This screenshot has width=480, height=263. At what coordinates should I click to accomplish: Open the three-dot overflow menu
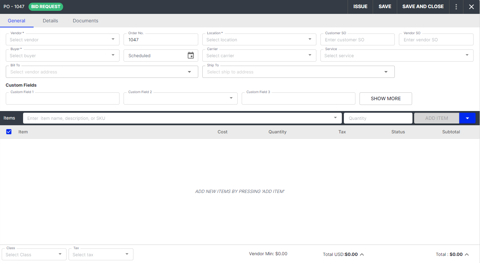point(456,6)
